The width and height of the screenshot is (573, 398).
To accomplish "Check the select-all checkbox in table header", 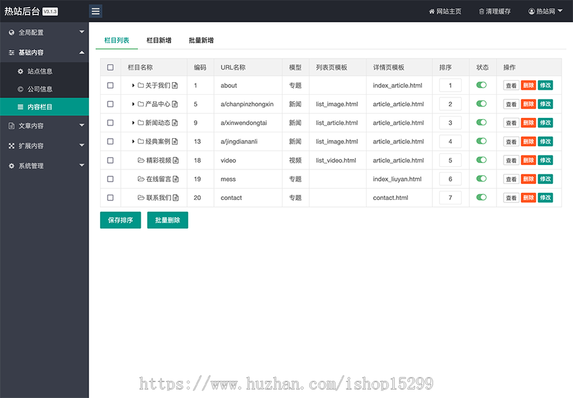I will point(110,68).
